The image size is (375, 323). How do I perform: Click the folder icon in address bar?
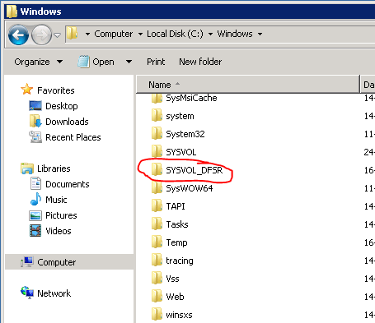[73, 34]
